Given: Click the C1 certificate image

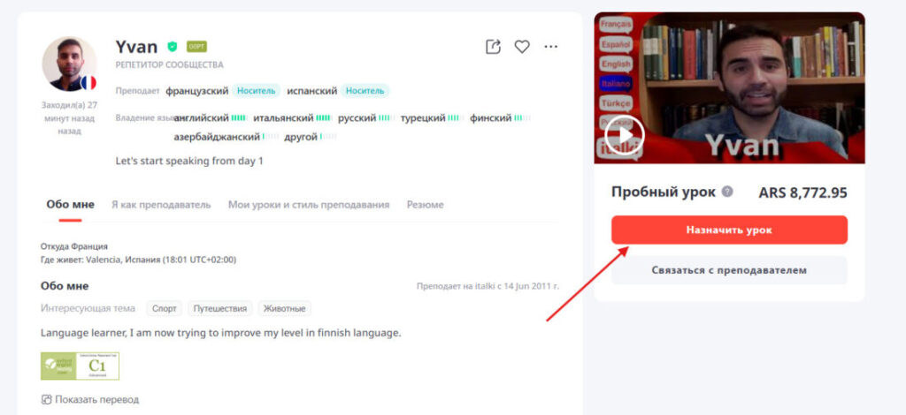Looking at the screenshot, I should tap(80, 366).
